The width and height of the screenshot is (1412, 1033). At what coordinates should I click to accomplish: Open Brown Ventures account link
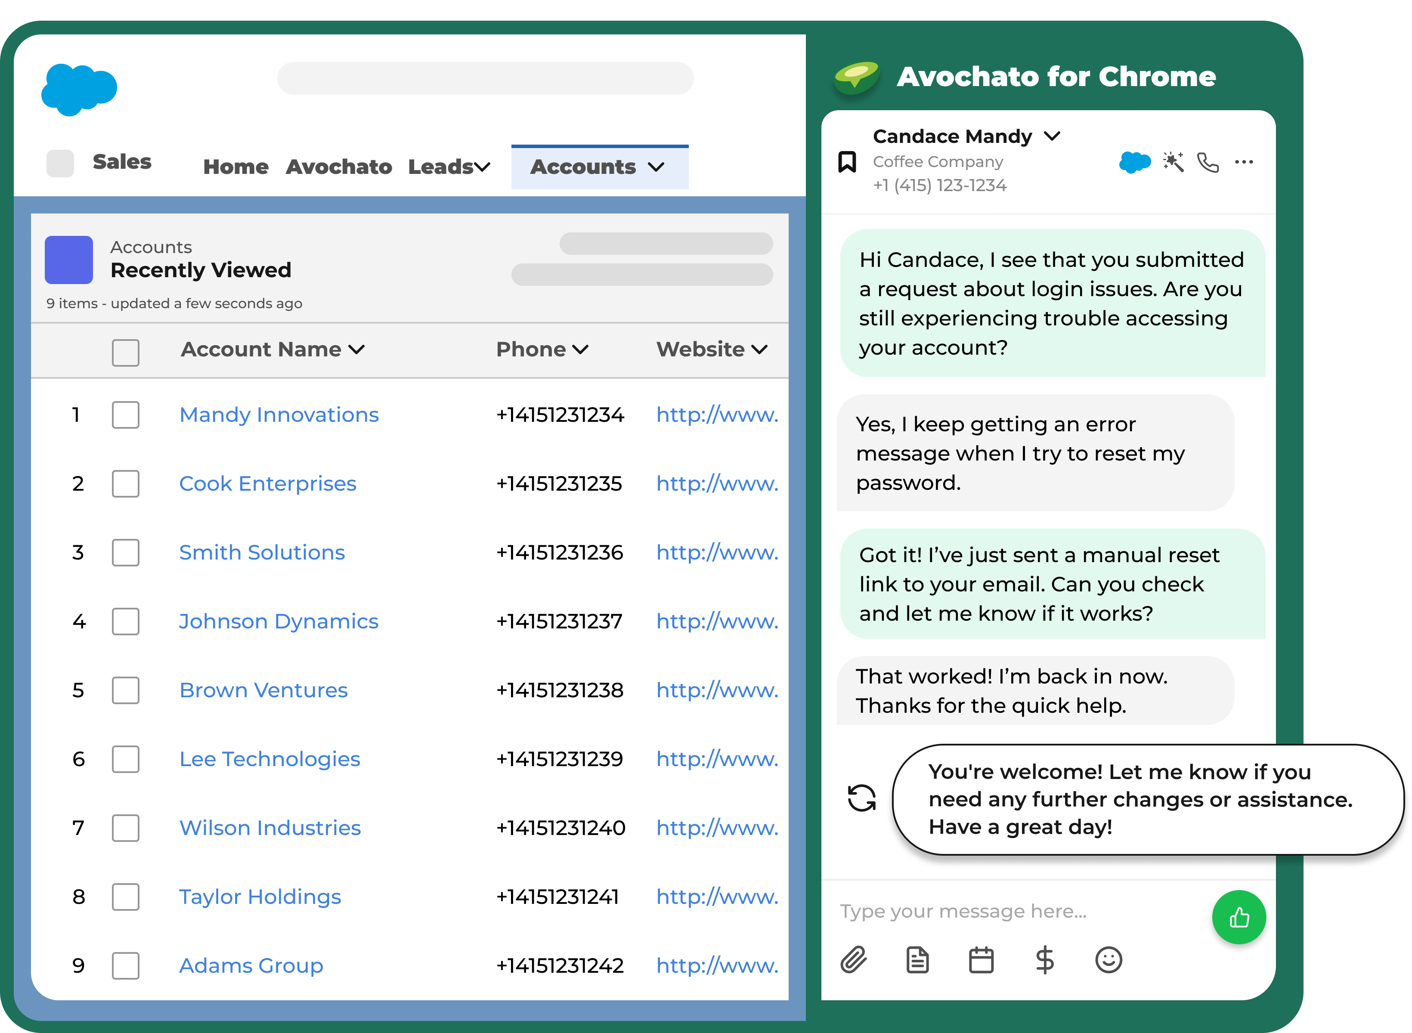pos(263,690)
